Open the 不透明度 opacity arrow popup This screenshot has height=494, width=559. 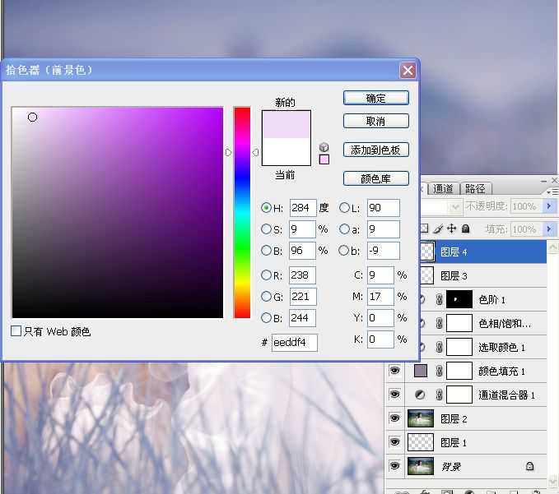[549, 206]
